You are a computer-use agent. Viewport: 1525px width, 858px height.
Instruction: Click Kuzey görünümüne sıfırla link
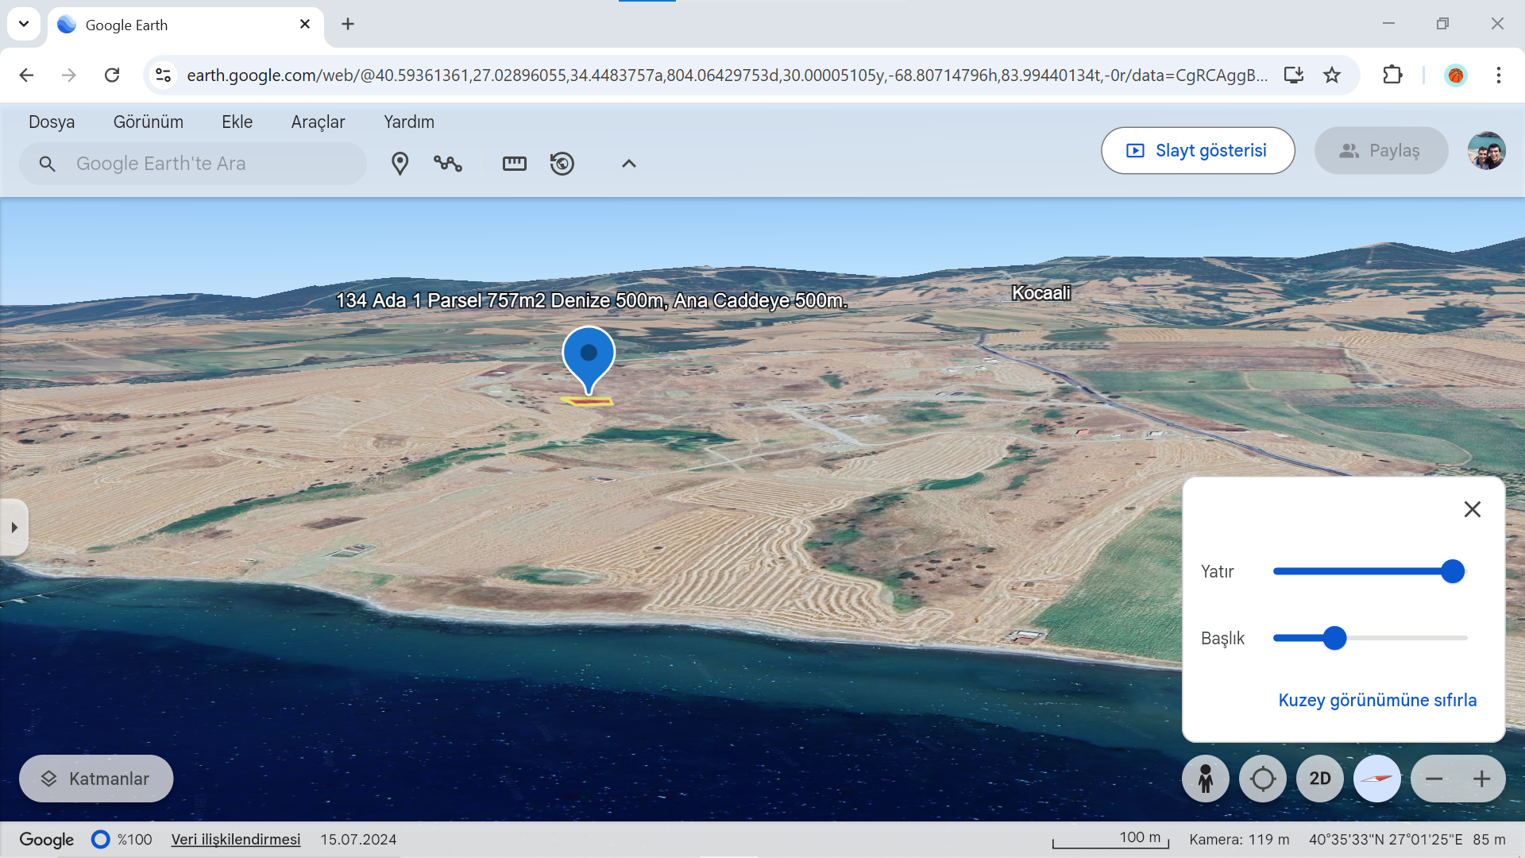1377,700
